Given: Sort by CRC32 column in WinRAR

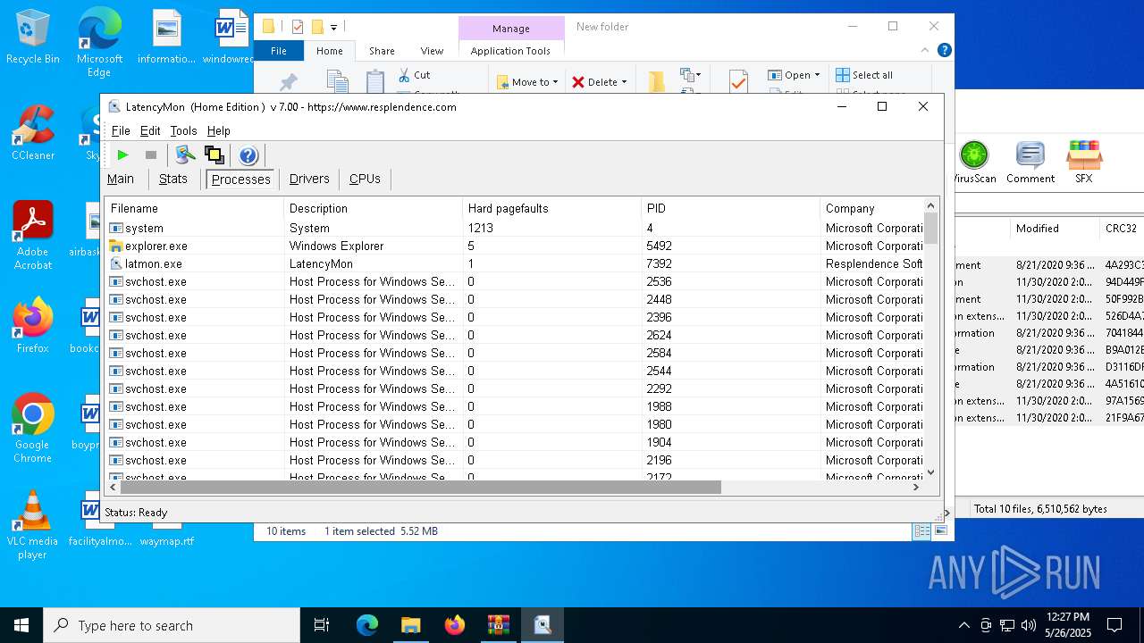Looking at the screenshot, I should (1122, 229).
